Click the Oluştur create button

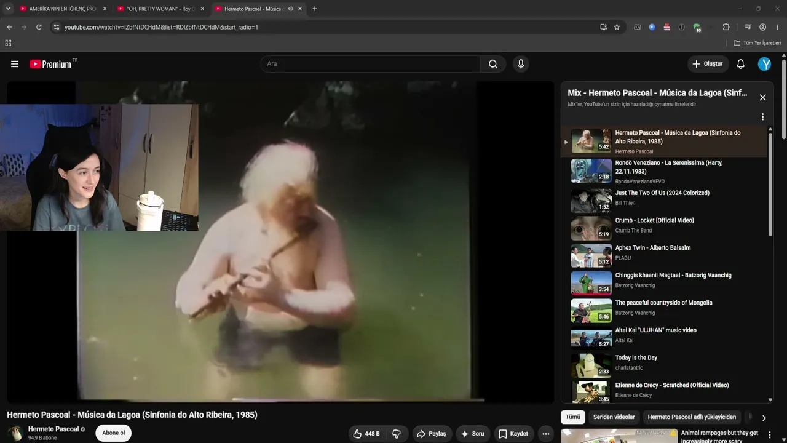pos(708,64)
